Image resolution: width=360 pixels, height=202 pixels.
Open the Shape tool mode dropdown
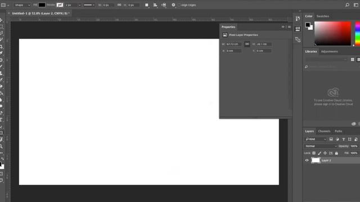tap(22, 5)
